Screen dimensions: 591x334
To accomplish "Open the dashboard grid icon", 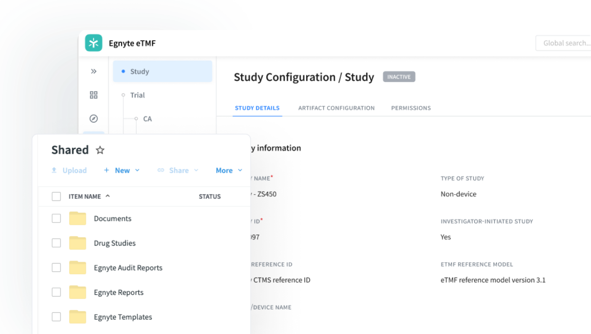I will point(94,95).
